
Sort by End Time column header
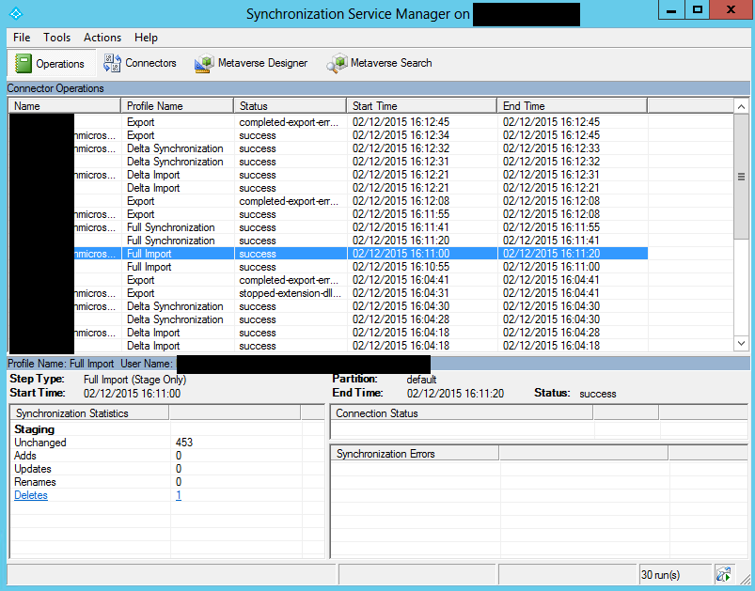pos(573,106)
